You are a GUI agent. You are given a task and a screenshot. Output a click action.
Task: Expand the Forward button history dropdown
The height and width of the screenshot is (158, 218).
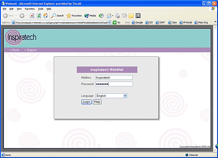tap(27, 16)
